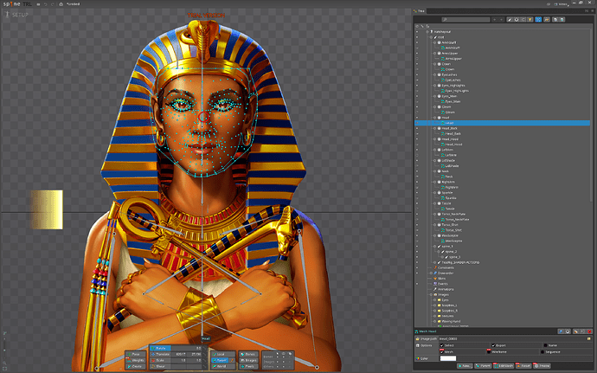Toggle visibility dot for Head slot
Screen dimensions: 597x373
417,118
